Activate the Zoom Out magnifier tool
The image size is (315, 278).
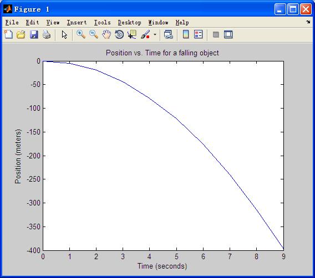(x=94, y=34)
